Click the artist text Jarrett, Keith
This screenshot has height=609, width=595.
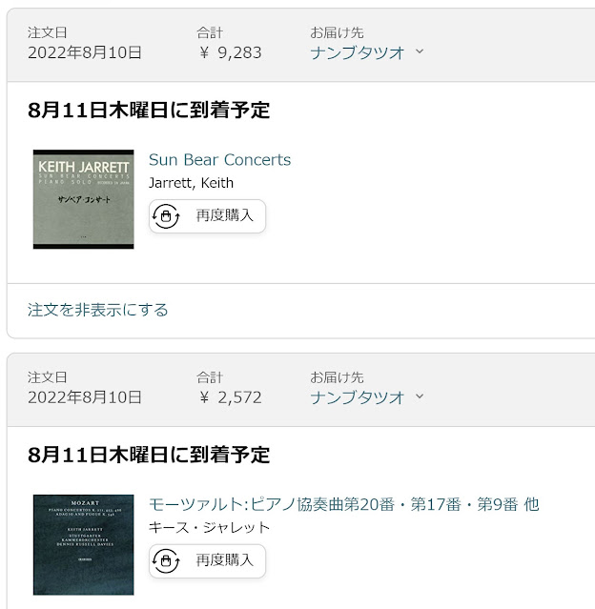coord(192,183)
